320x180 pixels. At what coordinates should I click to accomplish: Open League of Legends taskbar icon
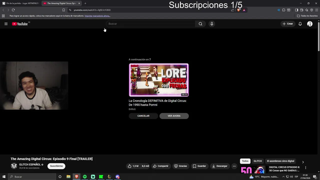109,177
